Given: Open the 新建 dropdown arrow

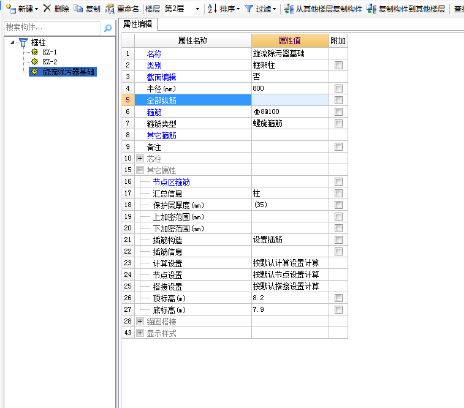Looking at the screenshot, I should [36, 9].
